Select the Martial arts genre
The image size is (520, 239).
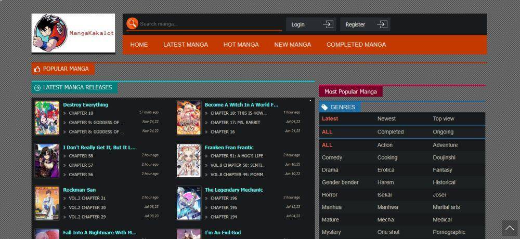(446, 207)
